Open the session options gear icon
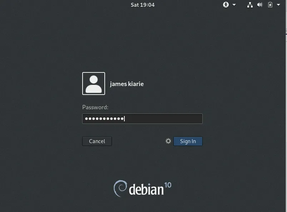This screenshot has height=212, width=287. (x=168, y=141)
